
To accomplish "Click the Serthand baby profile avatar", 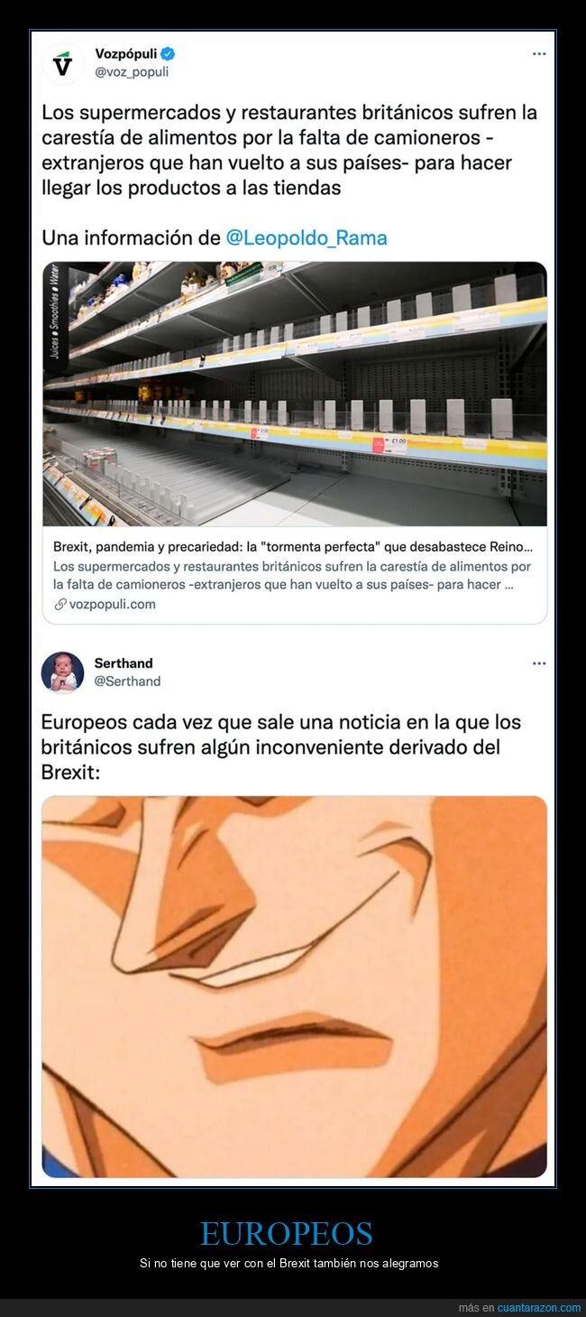I will tap(63, 672).
